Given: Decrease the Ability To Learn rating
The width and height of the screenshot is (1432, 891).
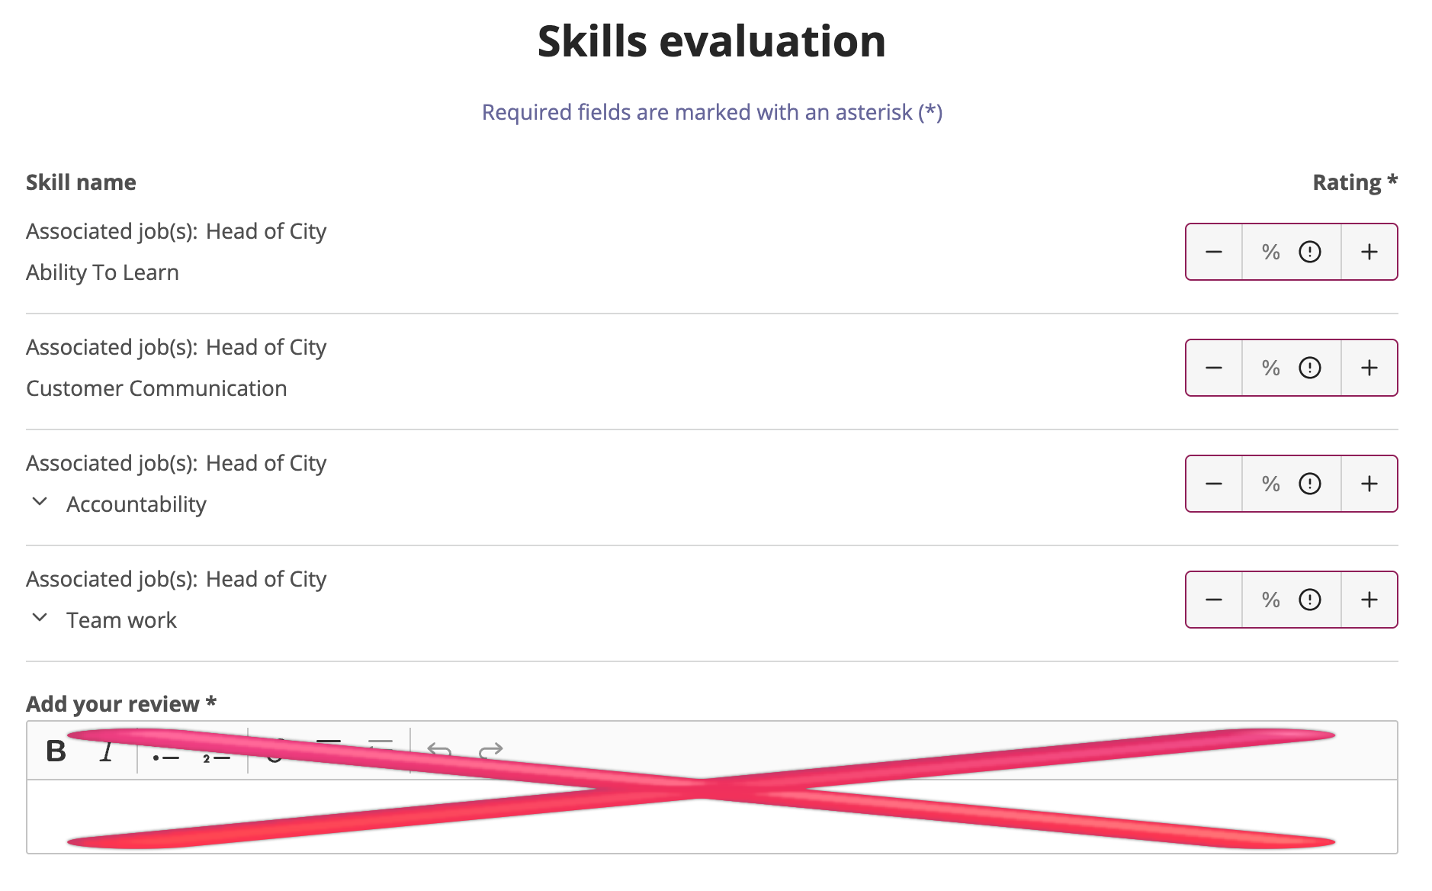Looking at the screenshot, I should point(1214,252).
